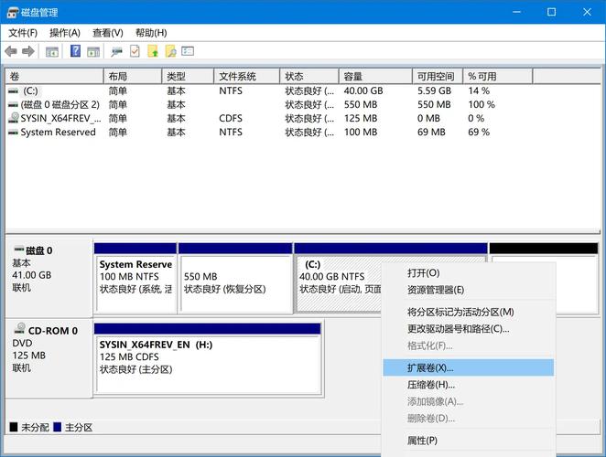
Task: Open the 文件(F) menu
Action: [23, 33]
